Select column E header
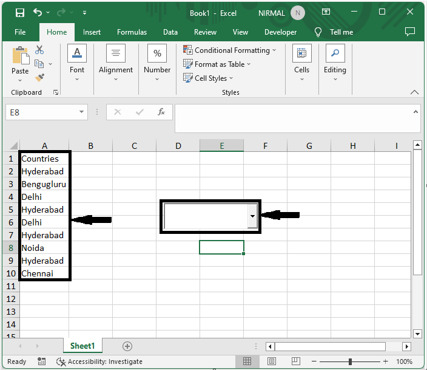The image size is (427, 370). point(221,145)
